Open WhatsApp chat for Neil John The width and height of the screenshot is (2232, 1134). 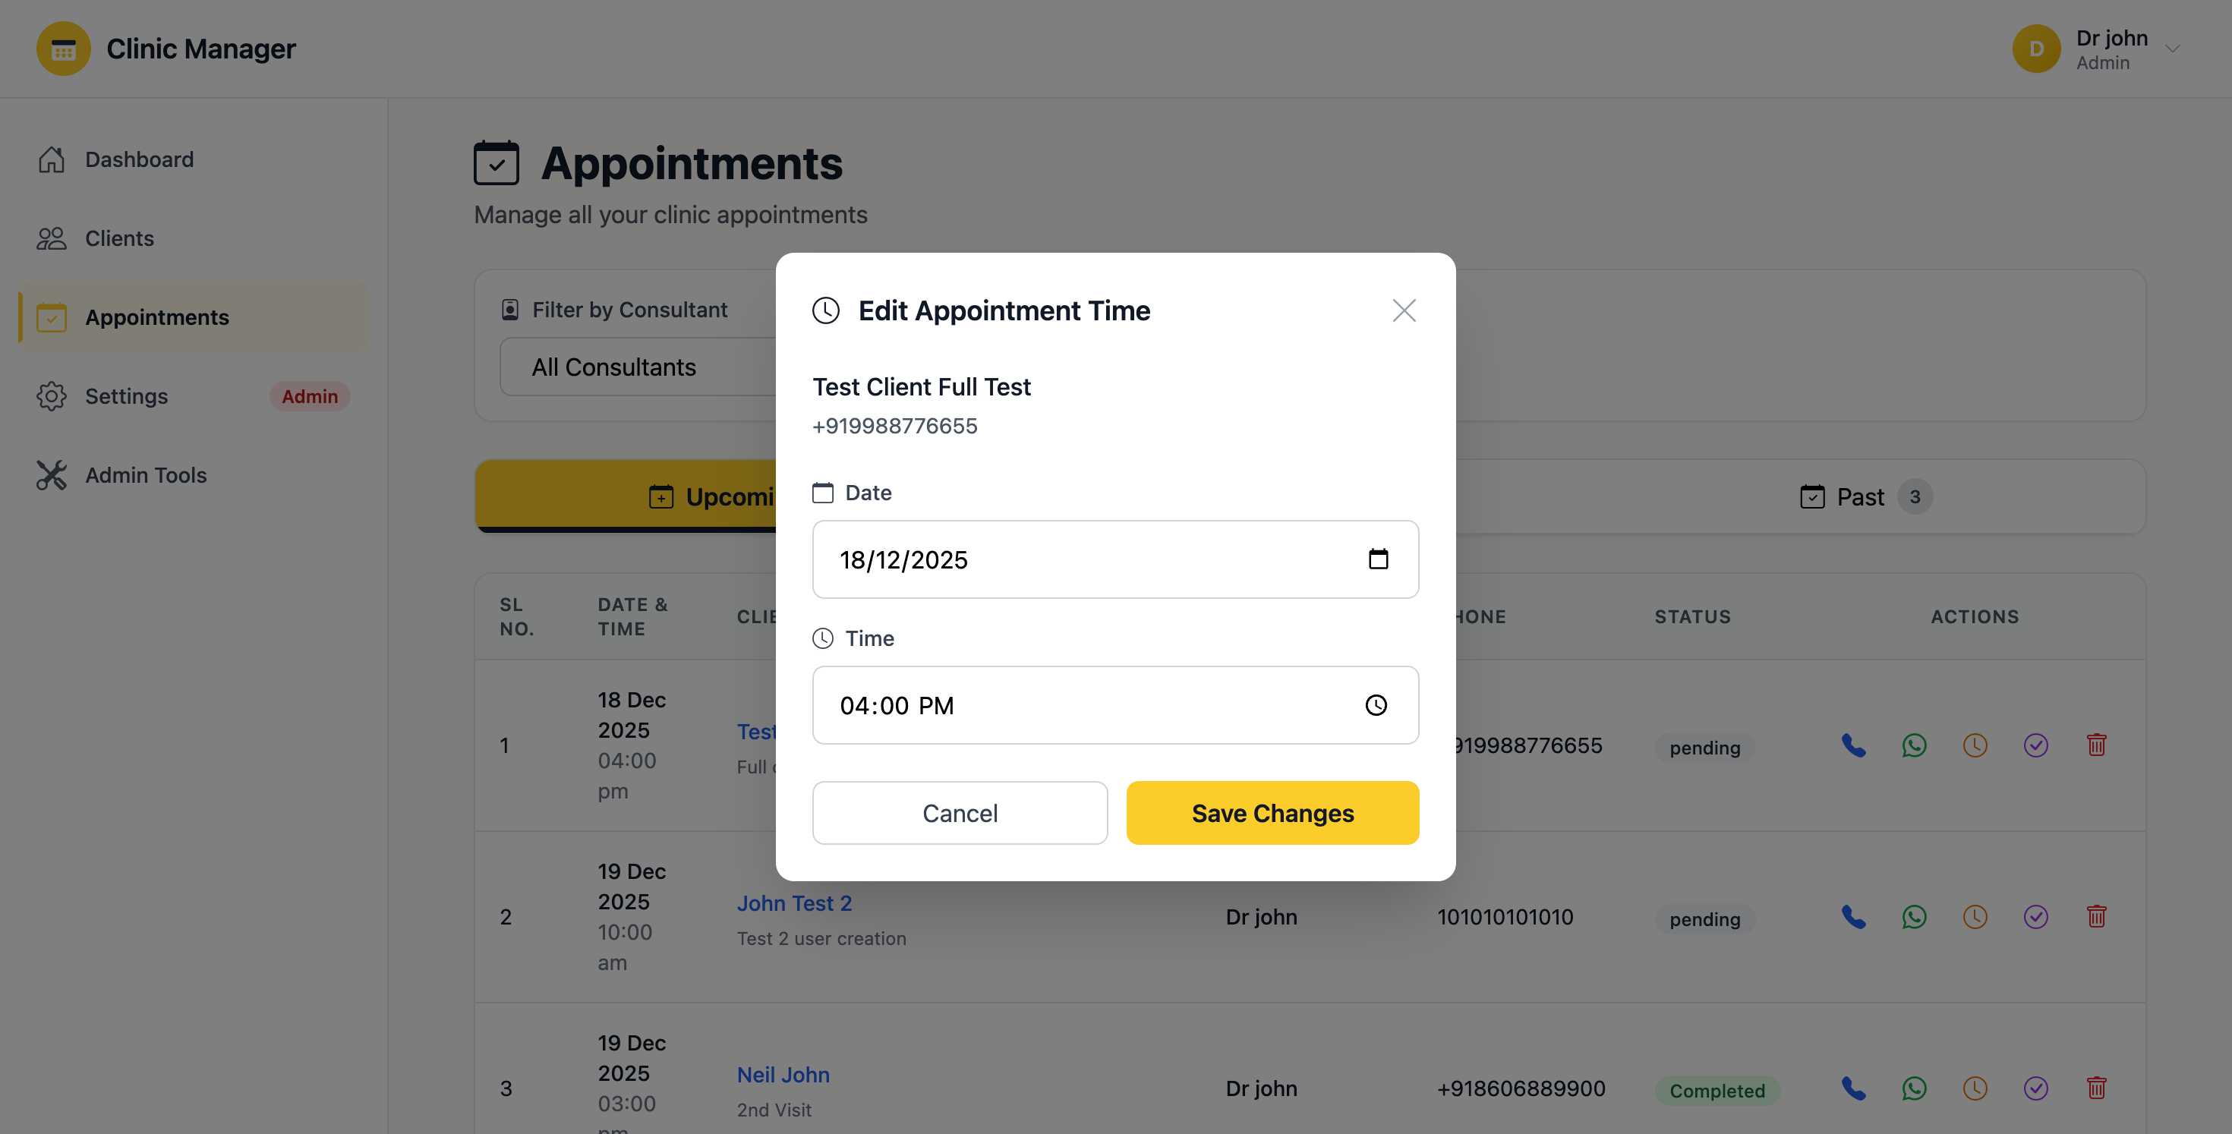tap(1914, 1088)
